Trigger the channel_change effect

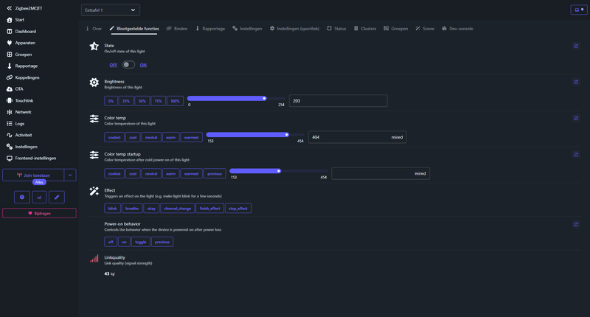click(x=178, y=209)
